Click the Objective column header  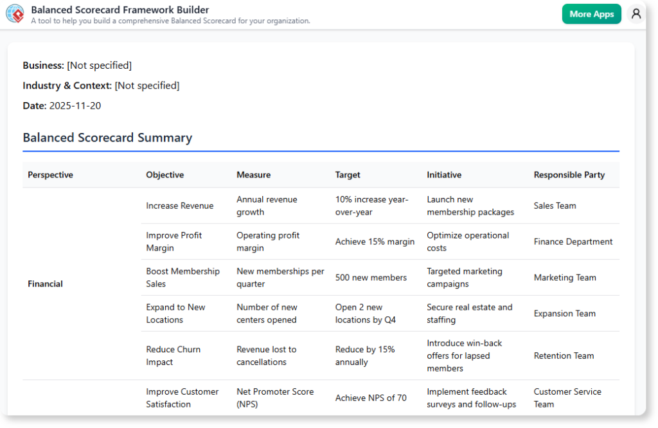pos(164,174)
